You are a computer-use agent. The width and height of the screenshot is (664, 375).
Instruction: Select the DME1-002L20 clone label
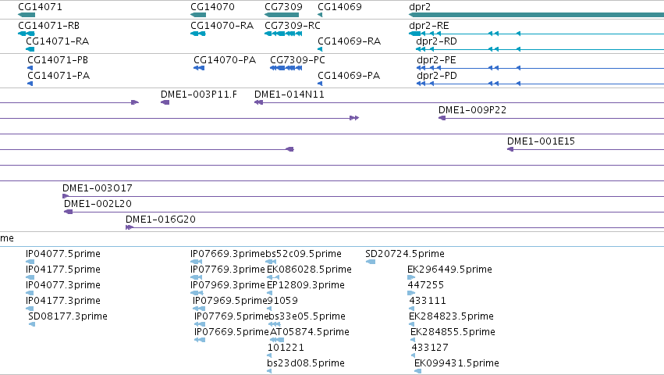click(x=98, y=204)
